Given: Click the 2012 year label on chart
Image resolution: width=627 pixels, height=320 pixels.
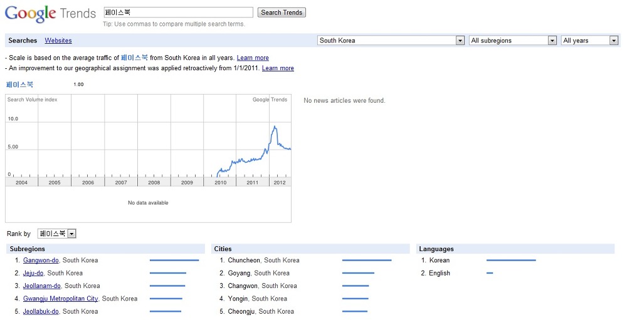Looking at the screenshot, I should click(x=280, y=183).
